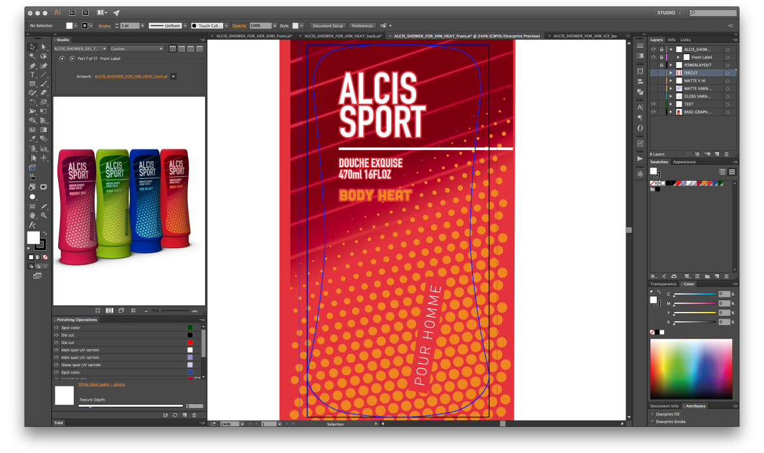Open the ALCIS_SHOWER_GEL_T... model dropdown

pos(80,49)
